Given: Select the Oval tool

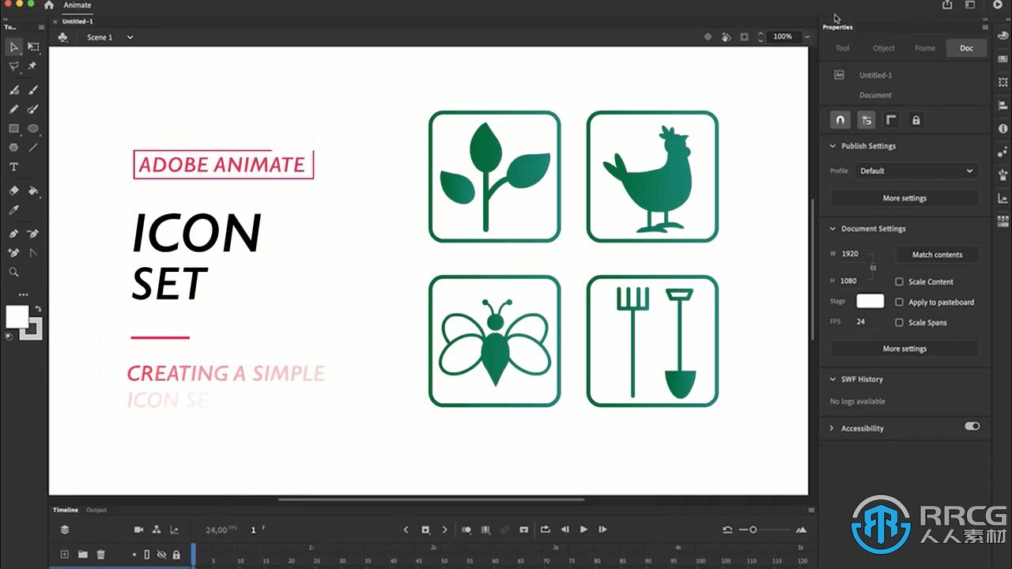Looking at the screenshot, I should point(33,128).
